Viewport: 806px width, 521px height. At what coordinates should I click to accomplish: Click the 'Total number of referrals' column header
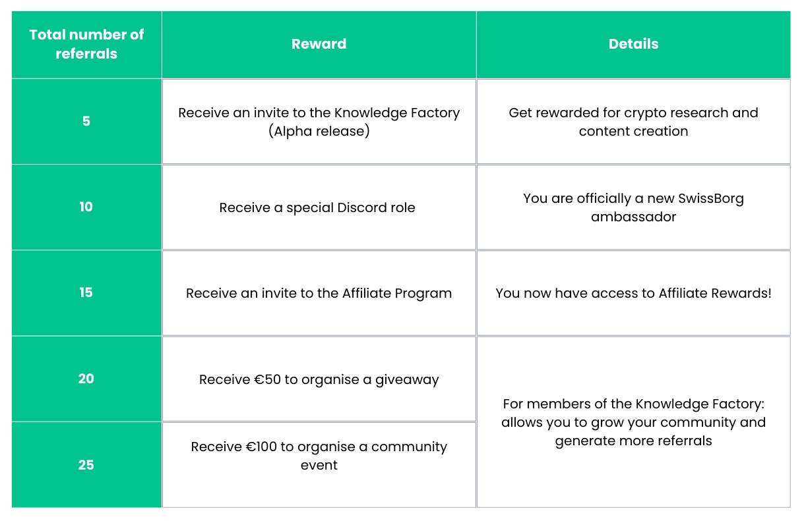coord(86,44)
